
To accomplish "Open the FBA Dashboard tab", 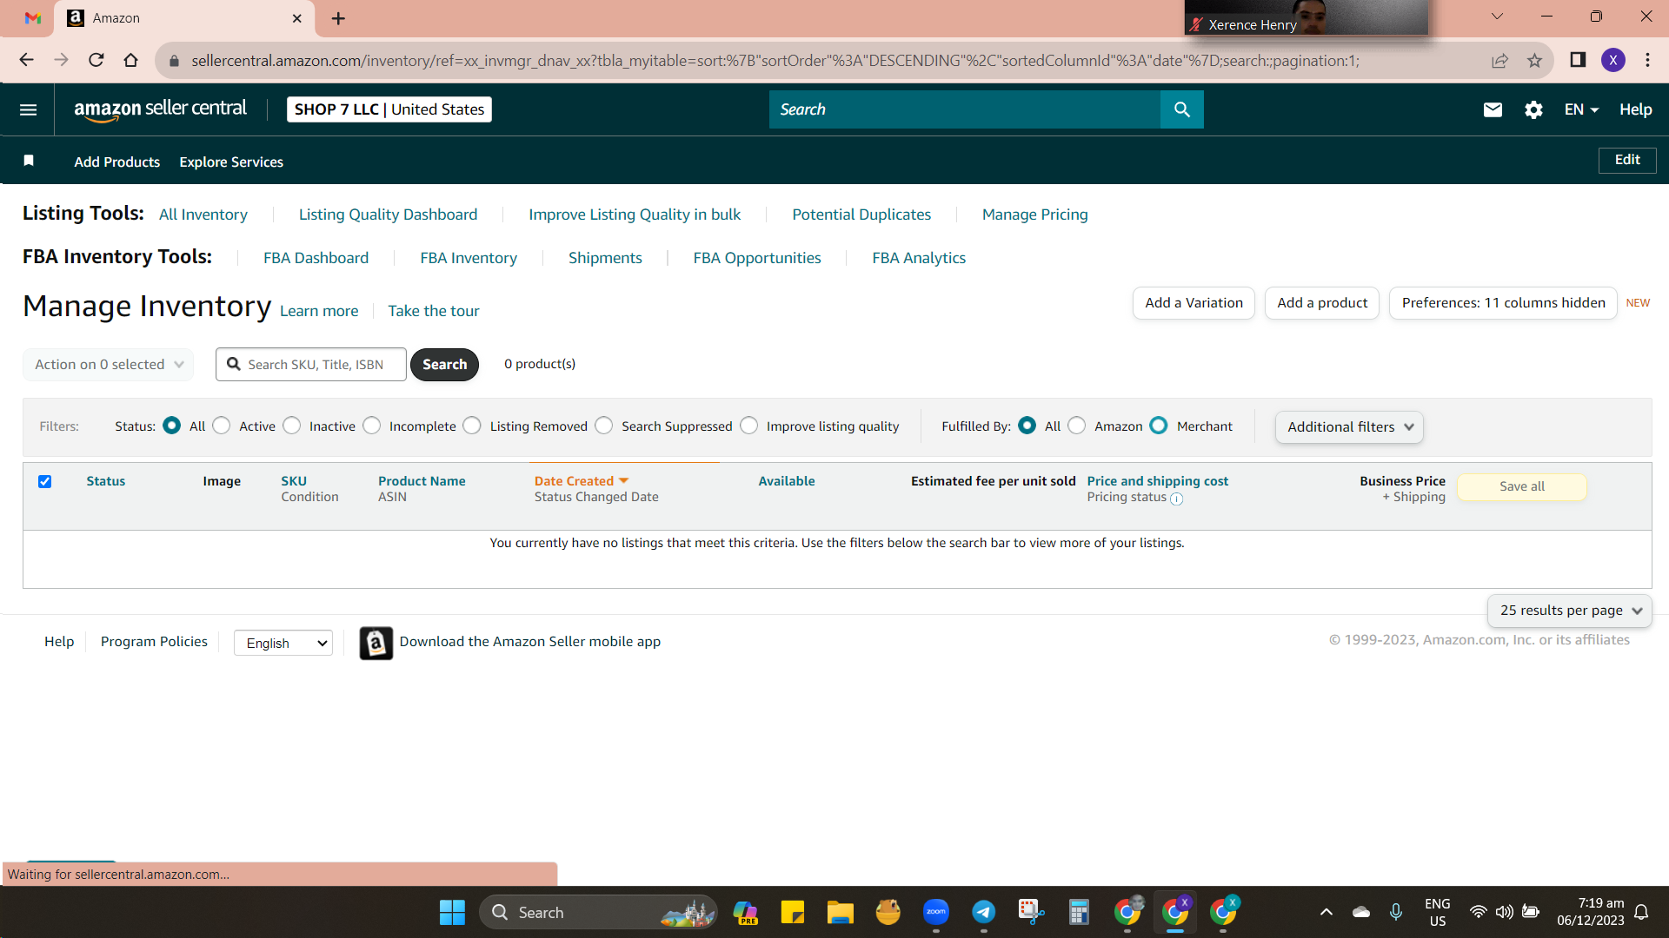I will point(316,258).
